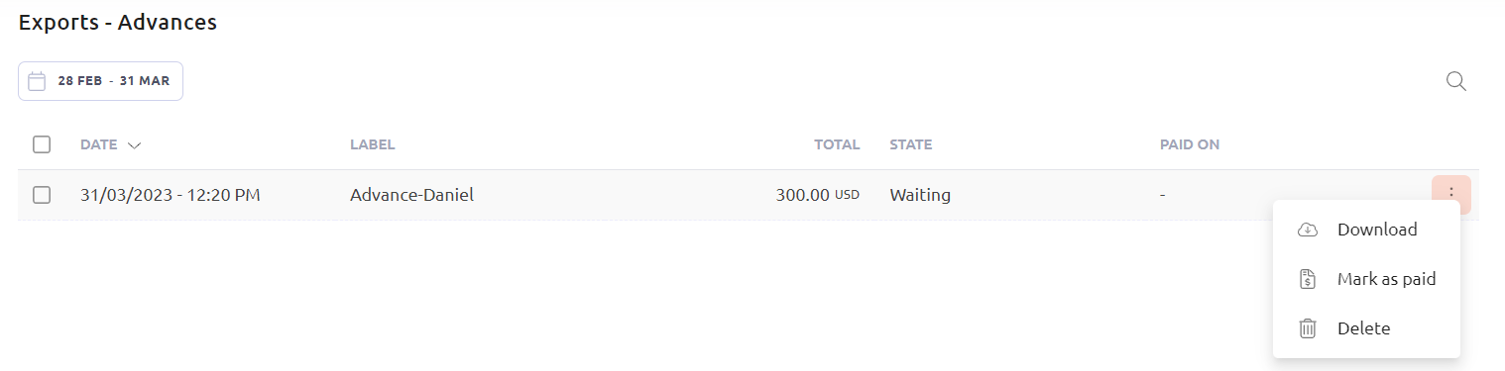This screenshot has height=371, width=1505.
Task: Choose Mark as paid menu entry
Action: click(1366, 279)
